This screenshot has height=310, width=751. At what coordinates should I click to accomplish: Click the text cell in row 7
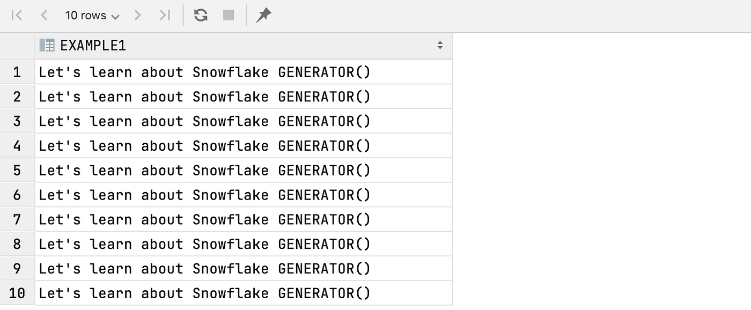pos(244,219)
